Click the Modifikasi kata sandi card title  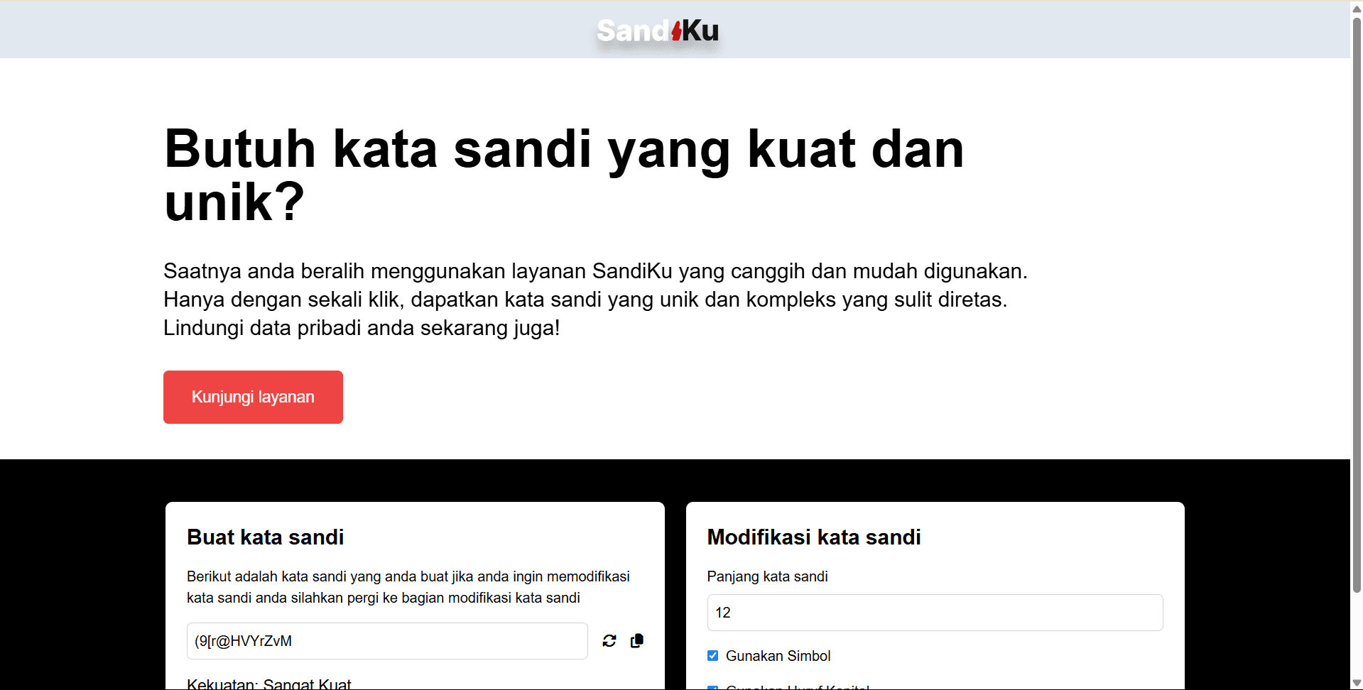tap(813, 537)
